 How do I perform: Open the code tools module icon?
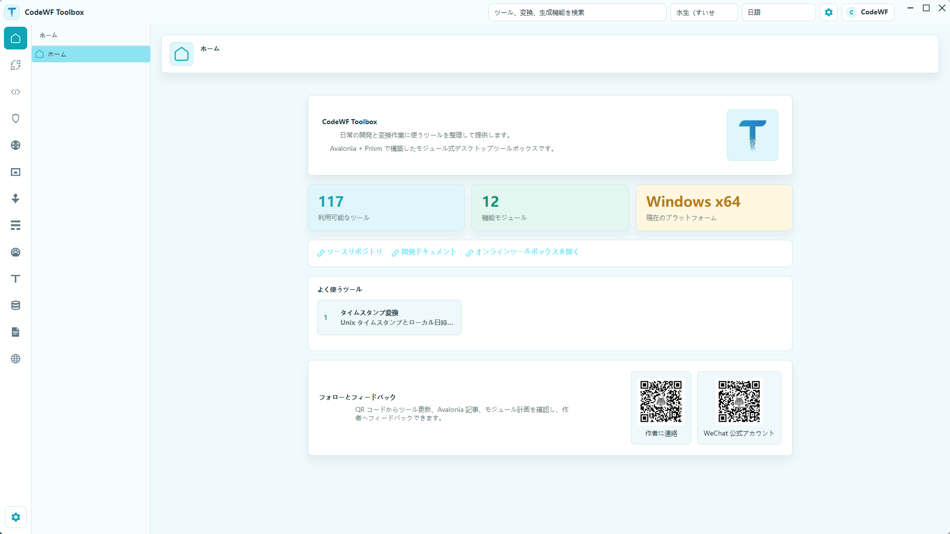tap(15, 91)
